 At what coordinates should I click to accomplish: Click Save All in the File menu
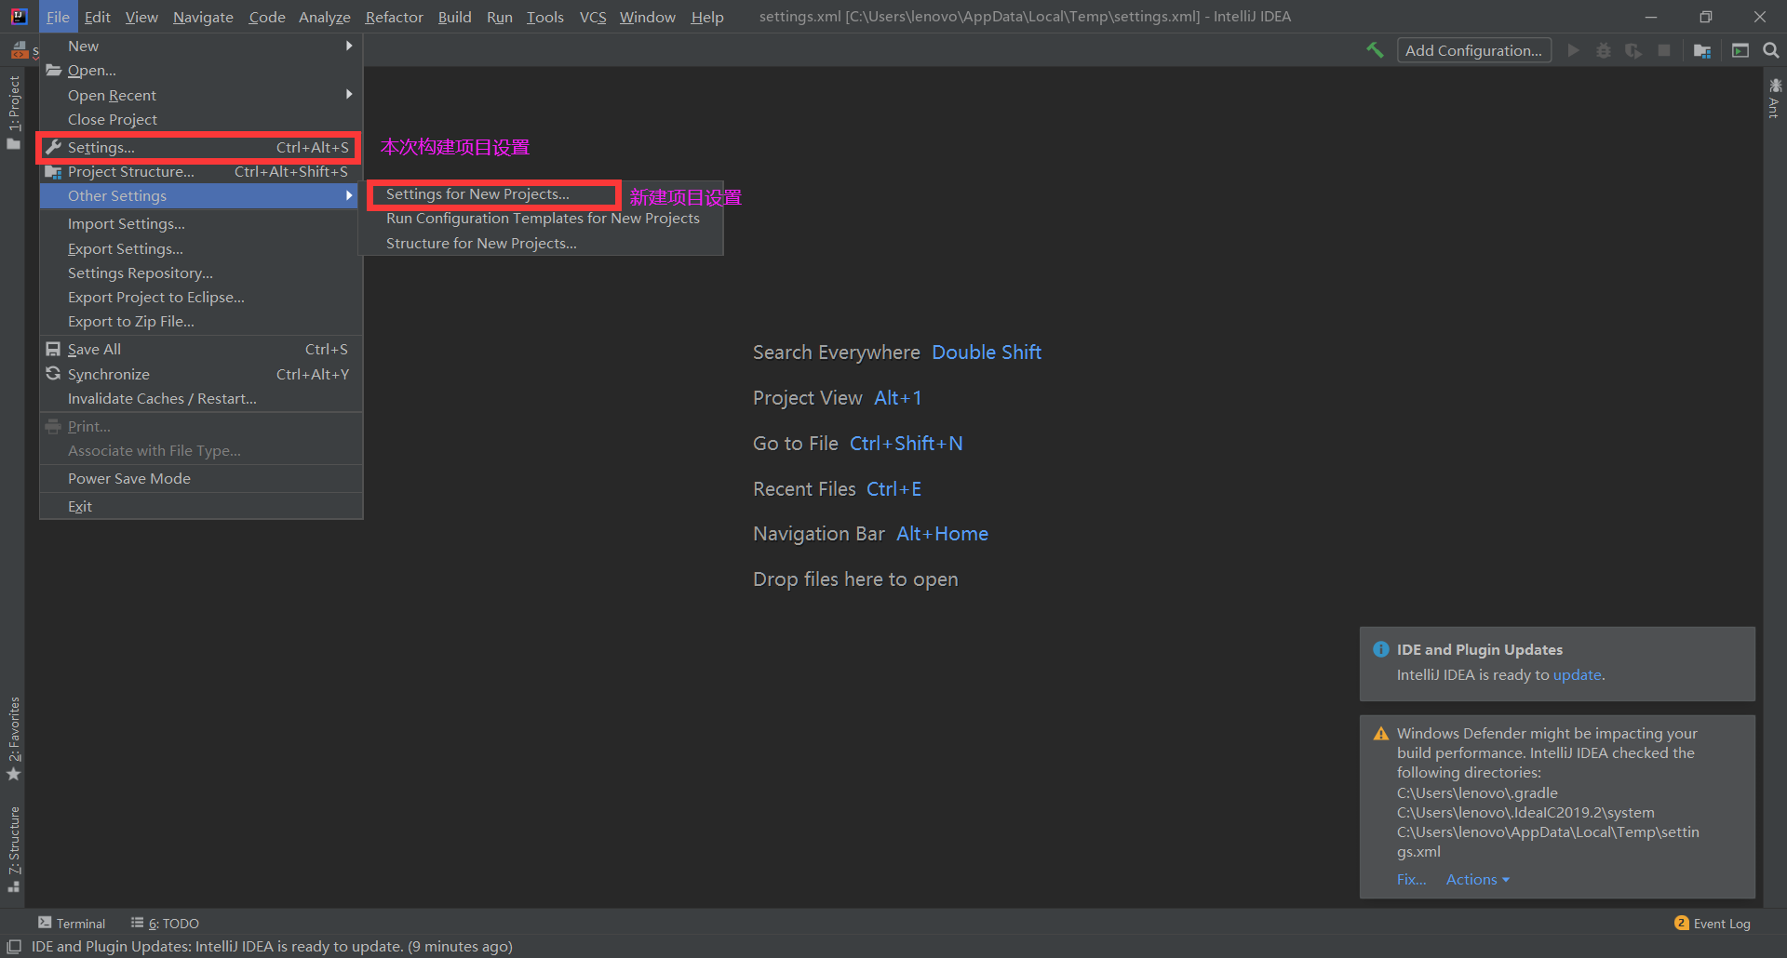coord(201,349)
